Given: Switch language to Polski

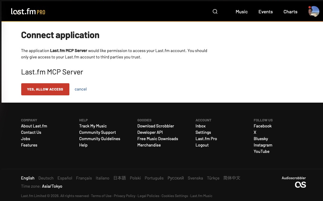Looking at the screenshot, I should [135, 178].
